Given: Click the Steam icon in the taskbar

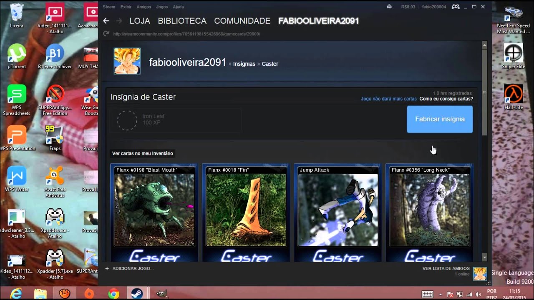Looking at the screenshot, I should click(x=137, y=294).
